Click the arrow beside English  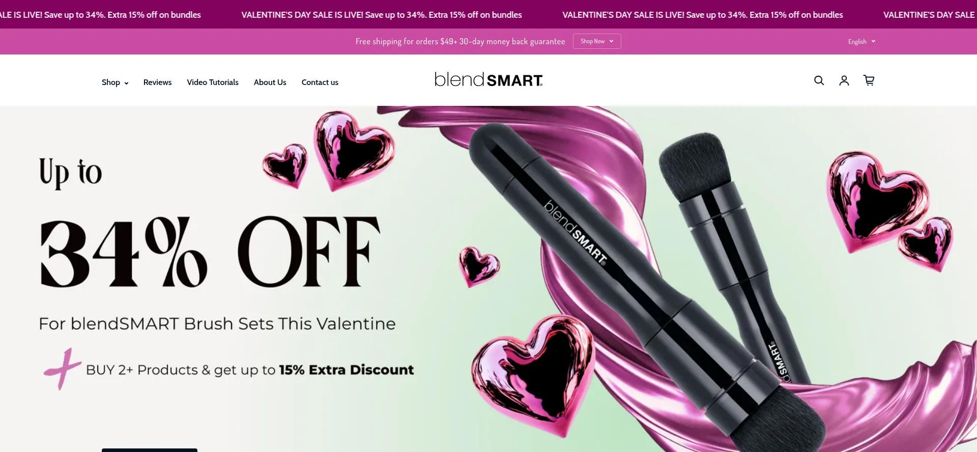coord(873,41)
